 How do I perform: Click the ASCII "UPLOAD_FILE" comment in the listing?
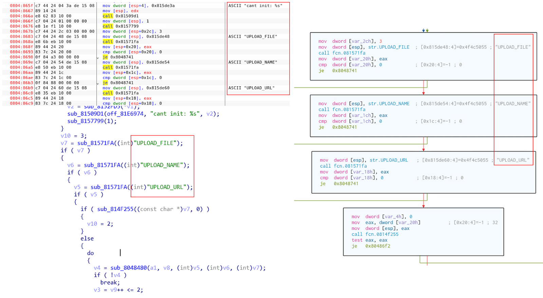point(253,37)
